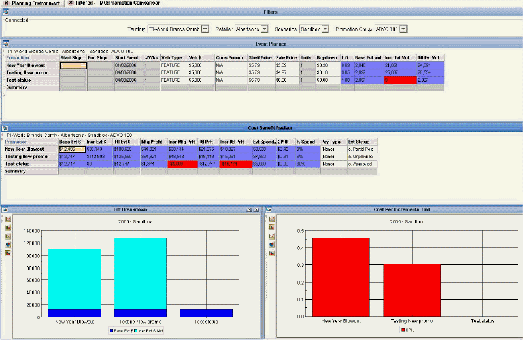Click the Base Evt $ field for New Year Blowout
Viewport: 523px width, 340px height.
click(72, 149)
